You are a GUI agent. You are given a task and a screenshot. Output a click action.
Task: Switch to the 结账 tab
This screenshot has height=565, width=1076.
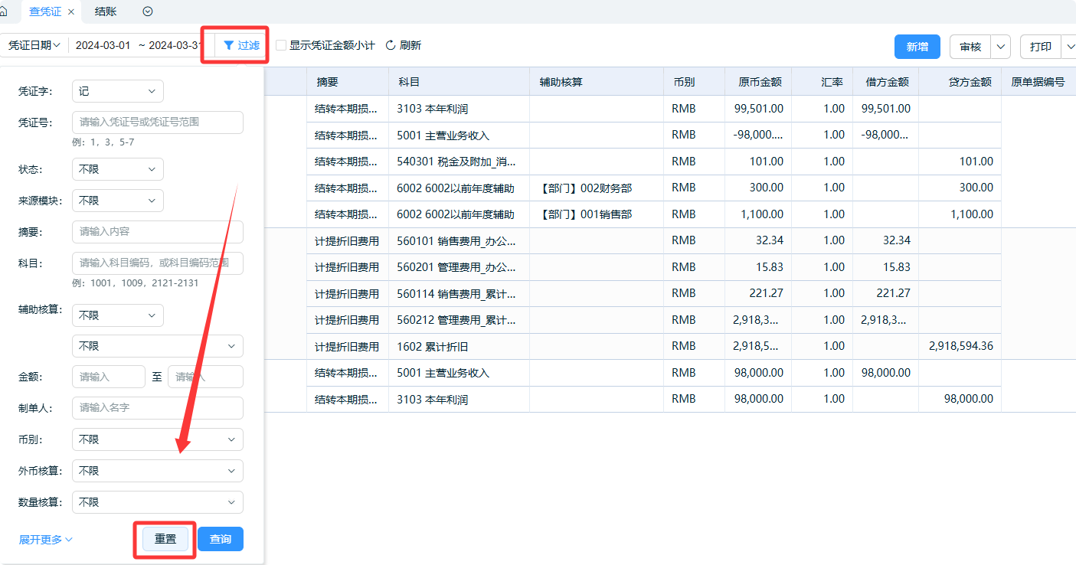pyautogui.click(x=106, y=11)
